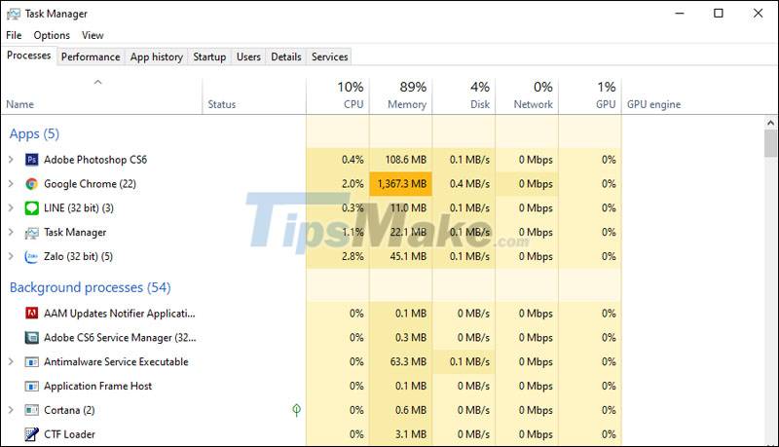
Task: Click the vertical scrollbar thumb
Action: 770,143
